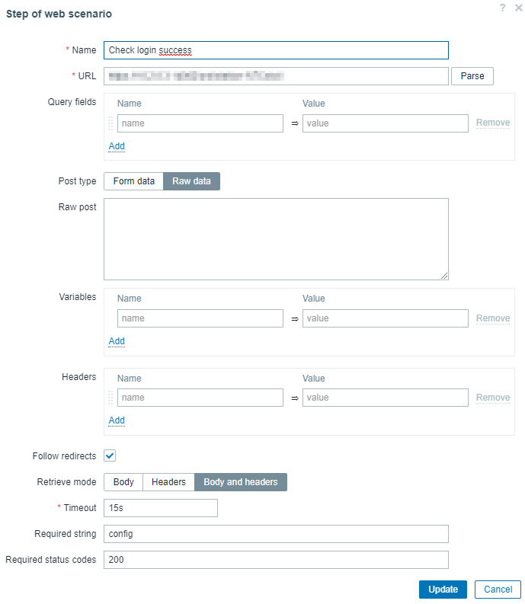Add a new header row
Image resolution: width=525 pixels, height=604 pixels.
[117, 420]
